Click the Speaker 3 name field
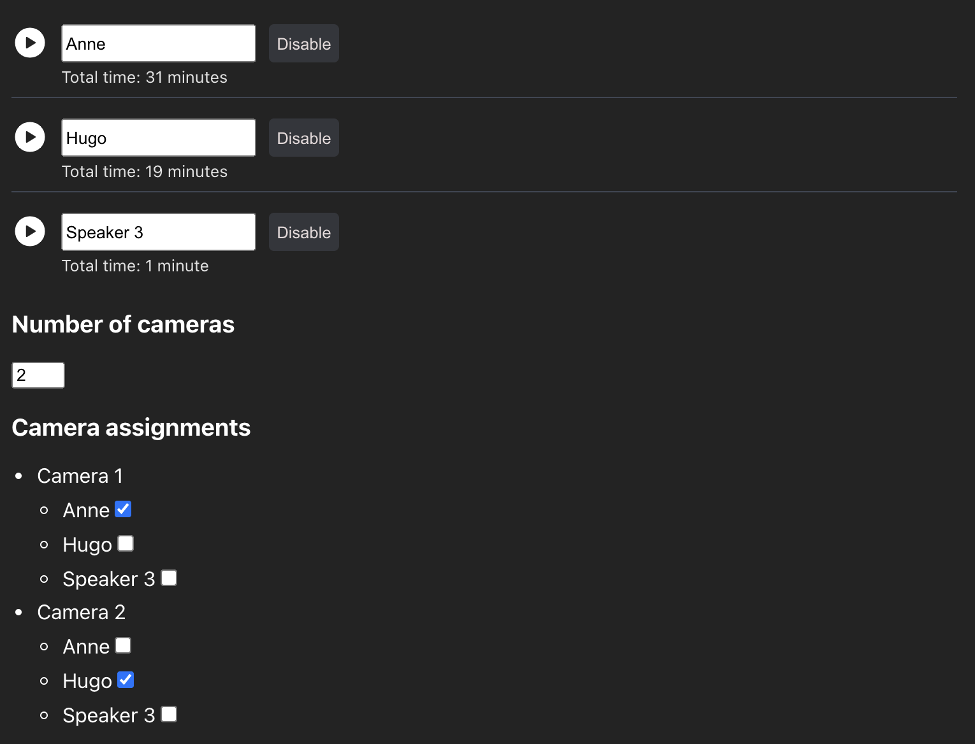The height and width of the screenshot is (744, 975). tap(158, 231)
